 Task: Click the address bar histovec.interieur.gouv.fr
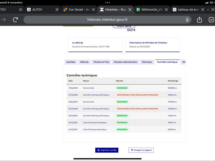click(107, 20)
